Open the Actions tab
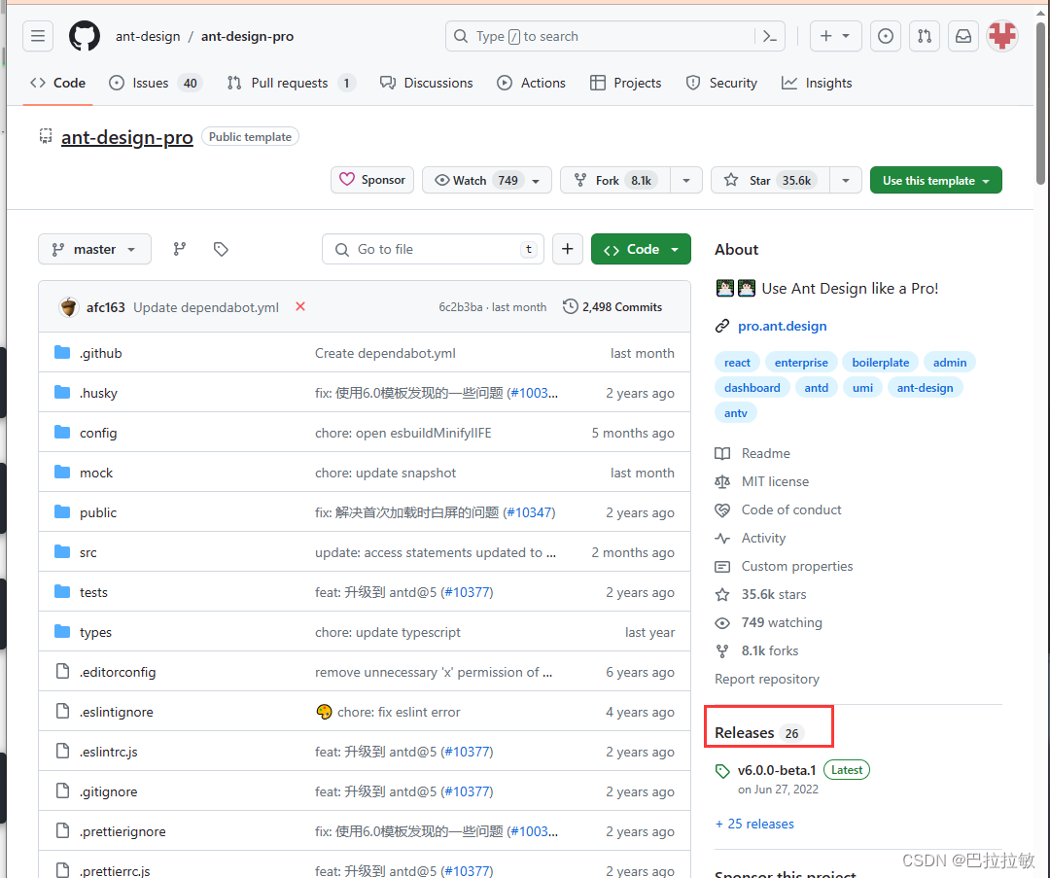 (531, 83)
